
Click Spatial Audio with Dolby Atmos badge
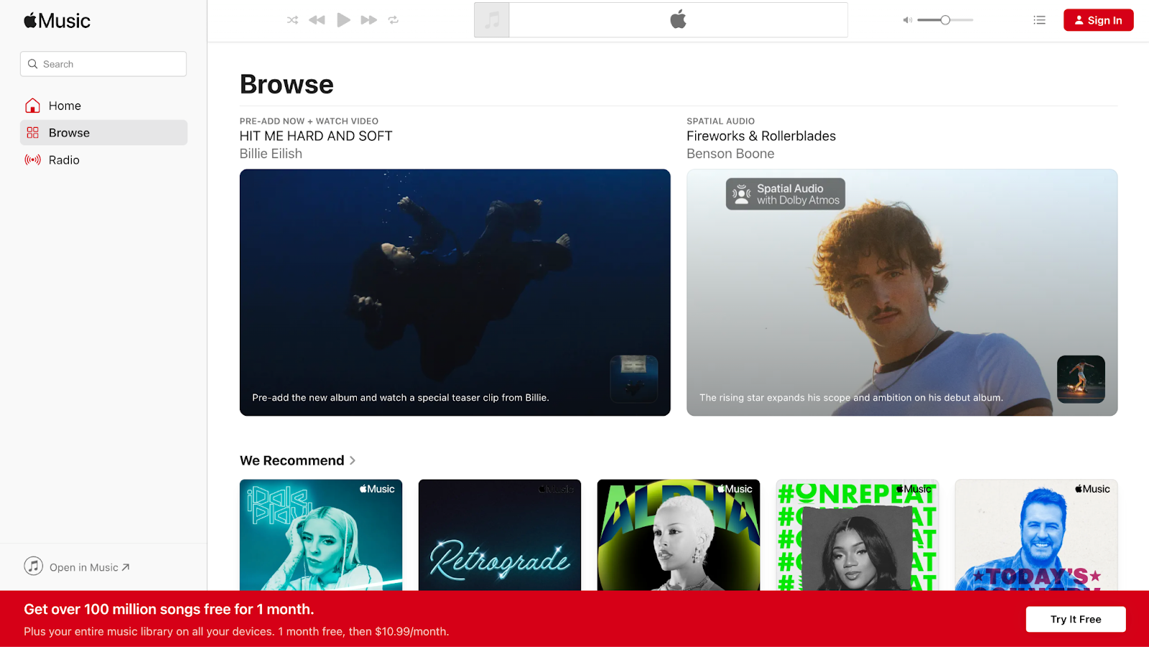click(x=786, y=194)
